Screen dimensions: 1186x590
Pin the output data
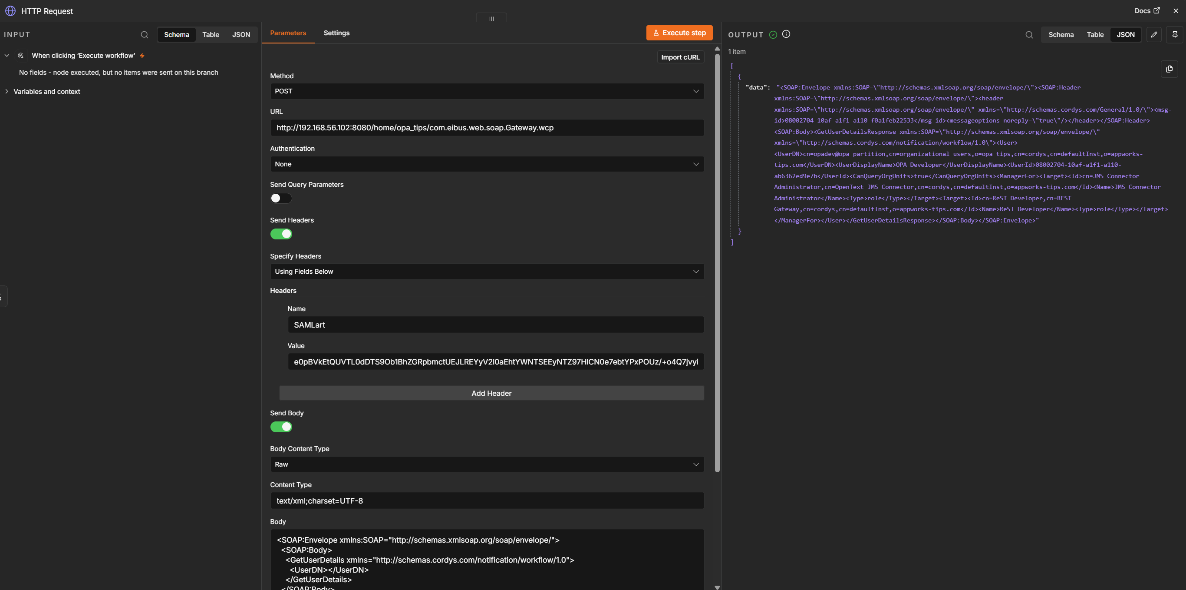coord(1175,35)
